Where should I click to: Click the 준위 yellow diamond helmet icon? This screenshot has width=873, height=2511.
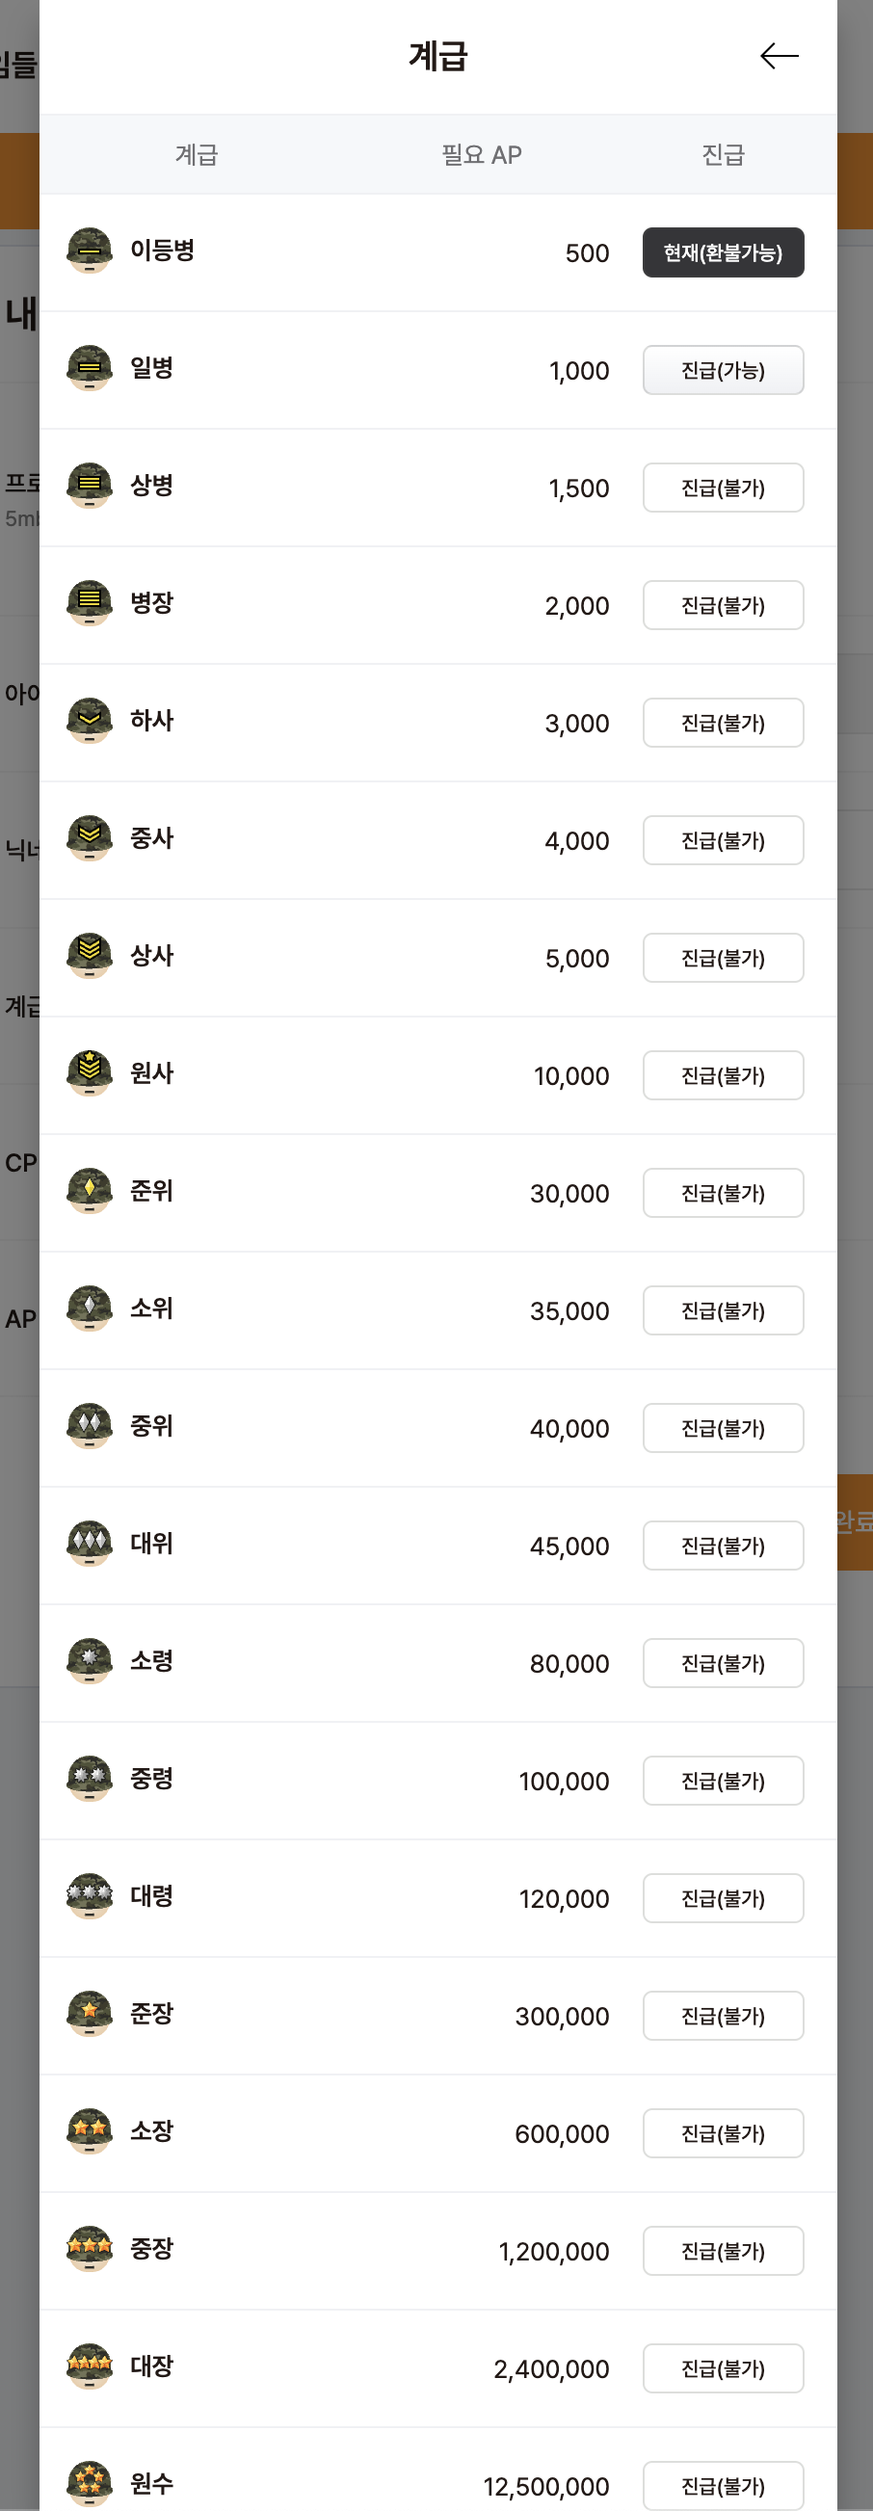[x=90, y=1191]
